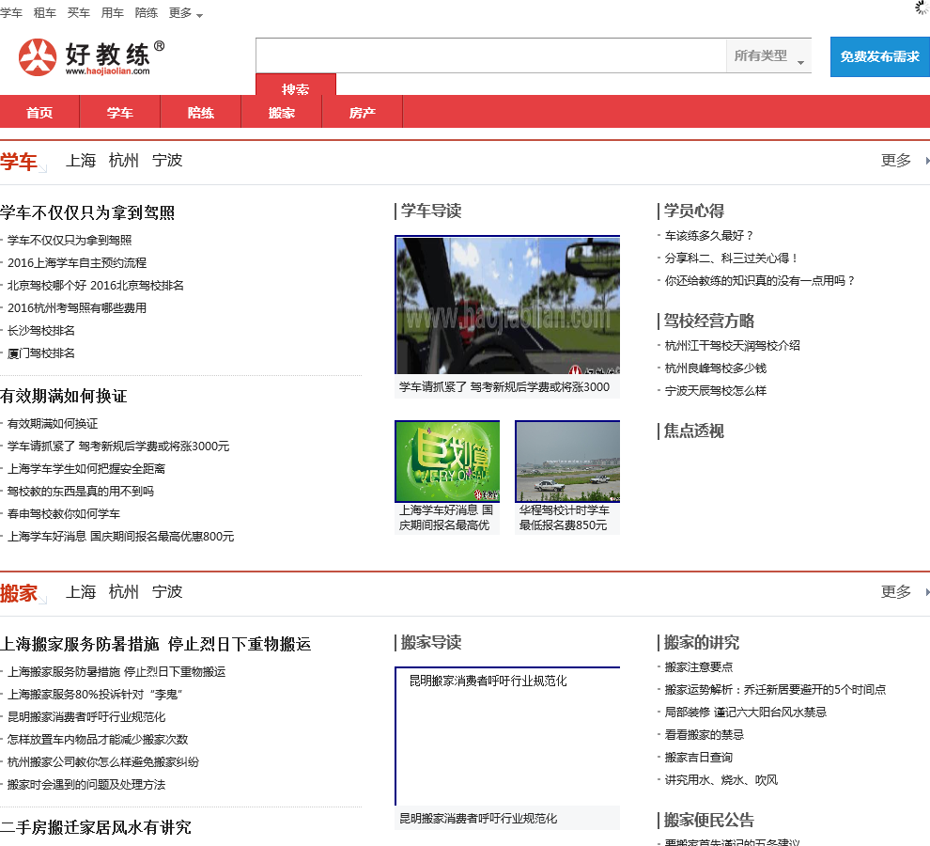This screenshot has width=930, height=846.
Task: Click 租车 in the top menu bar
Action: (x=44, y=13)
